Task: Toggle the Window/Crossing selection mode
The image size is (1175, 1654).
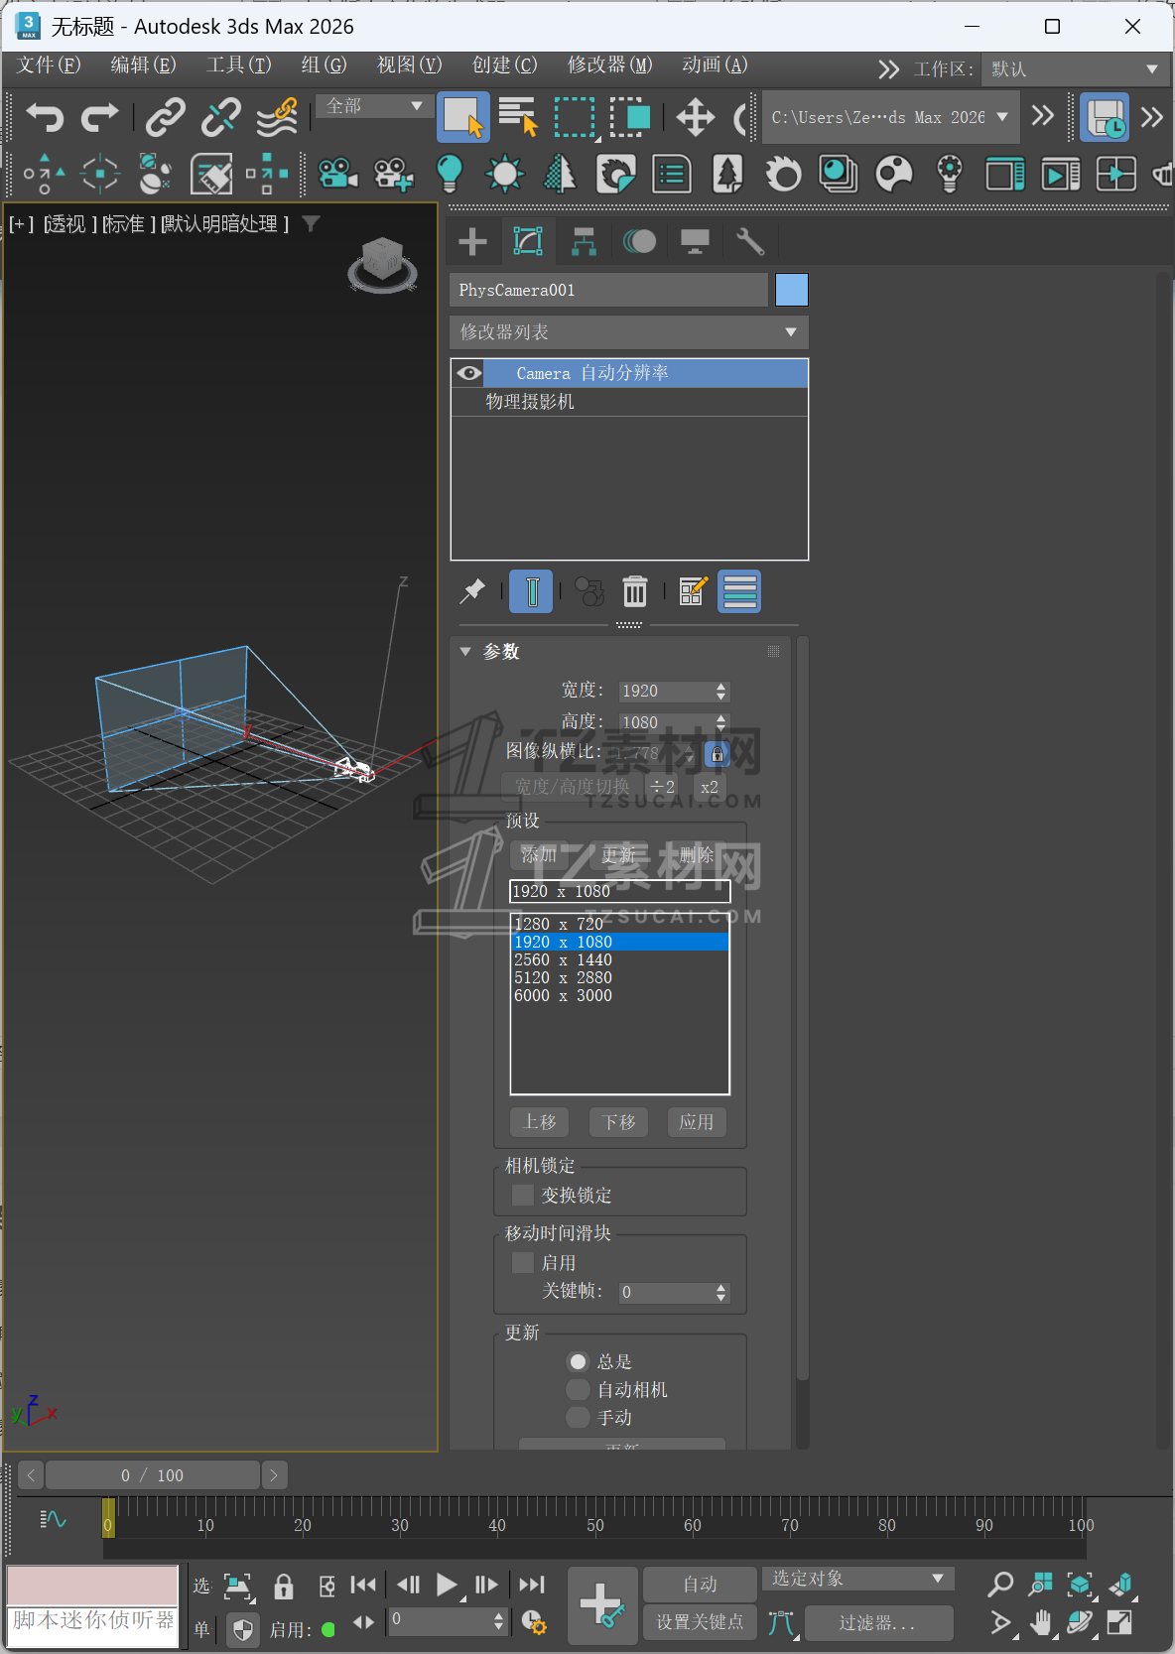Action: tap(629, 117)
